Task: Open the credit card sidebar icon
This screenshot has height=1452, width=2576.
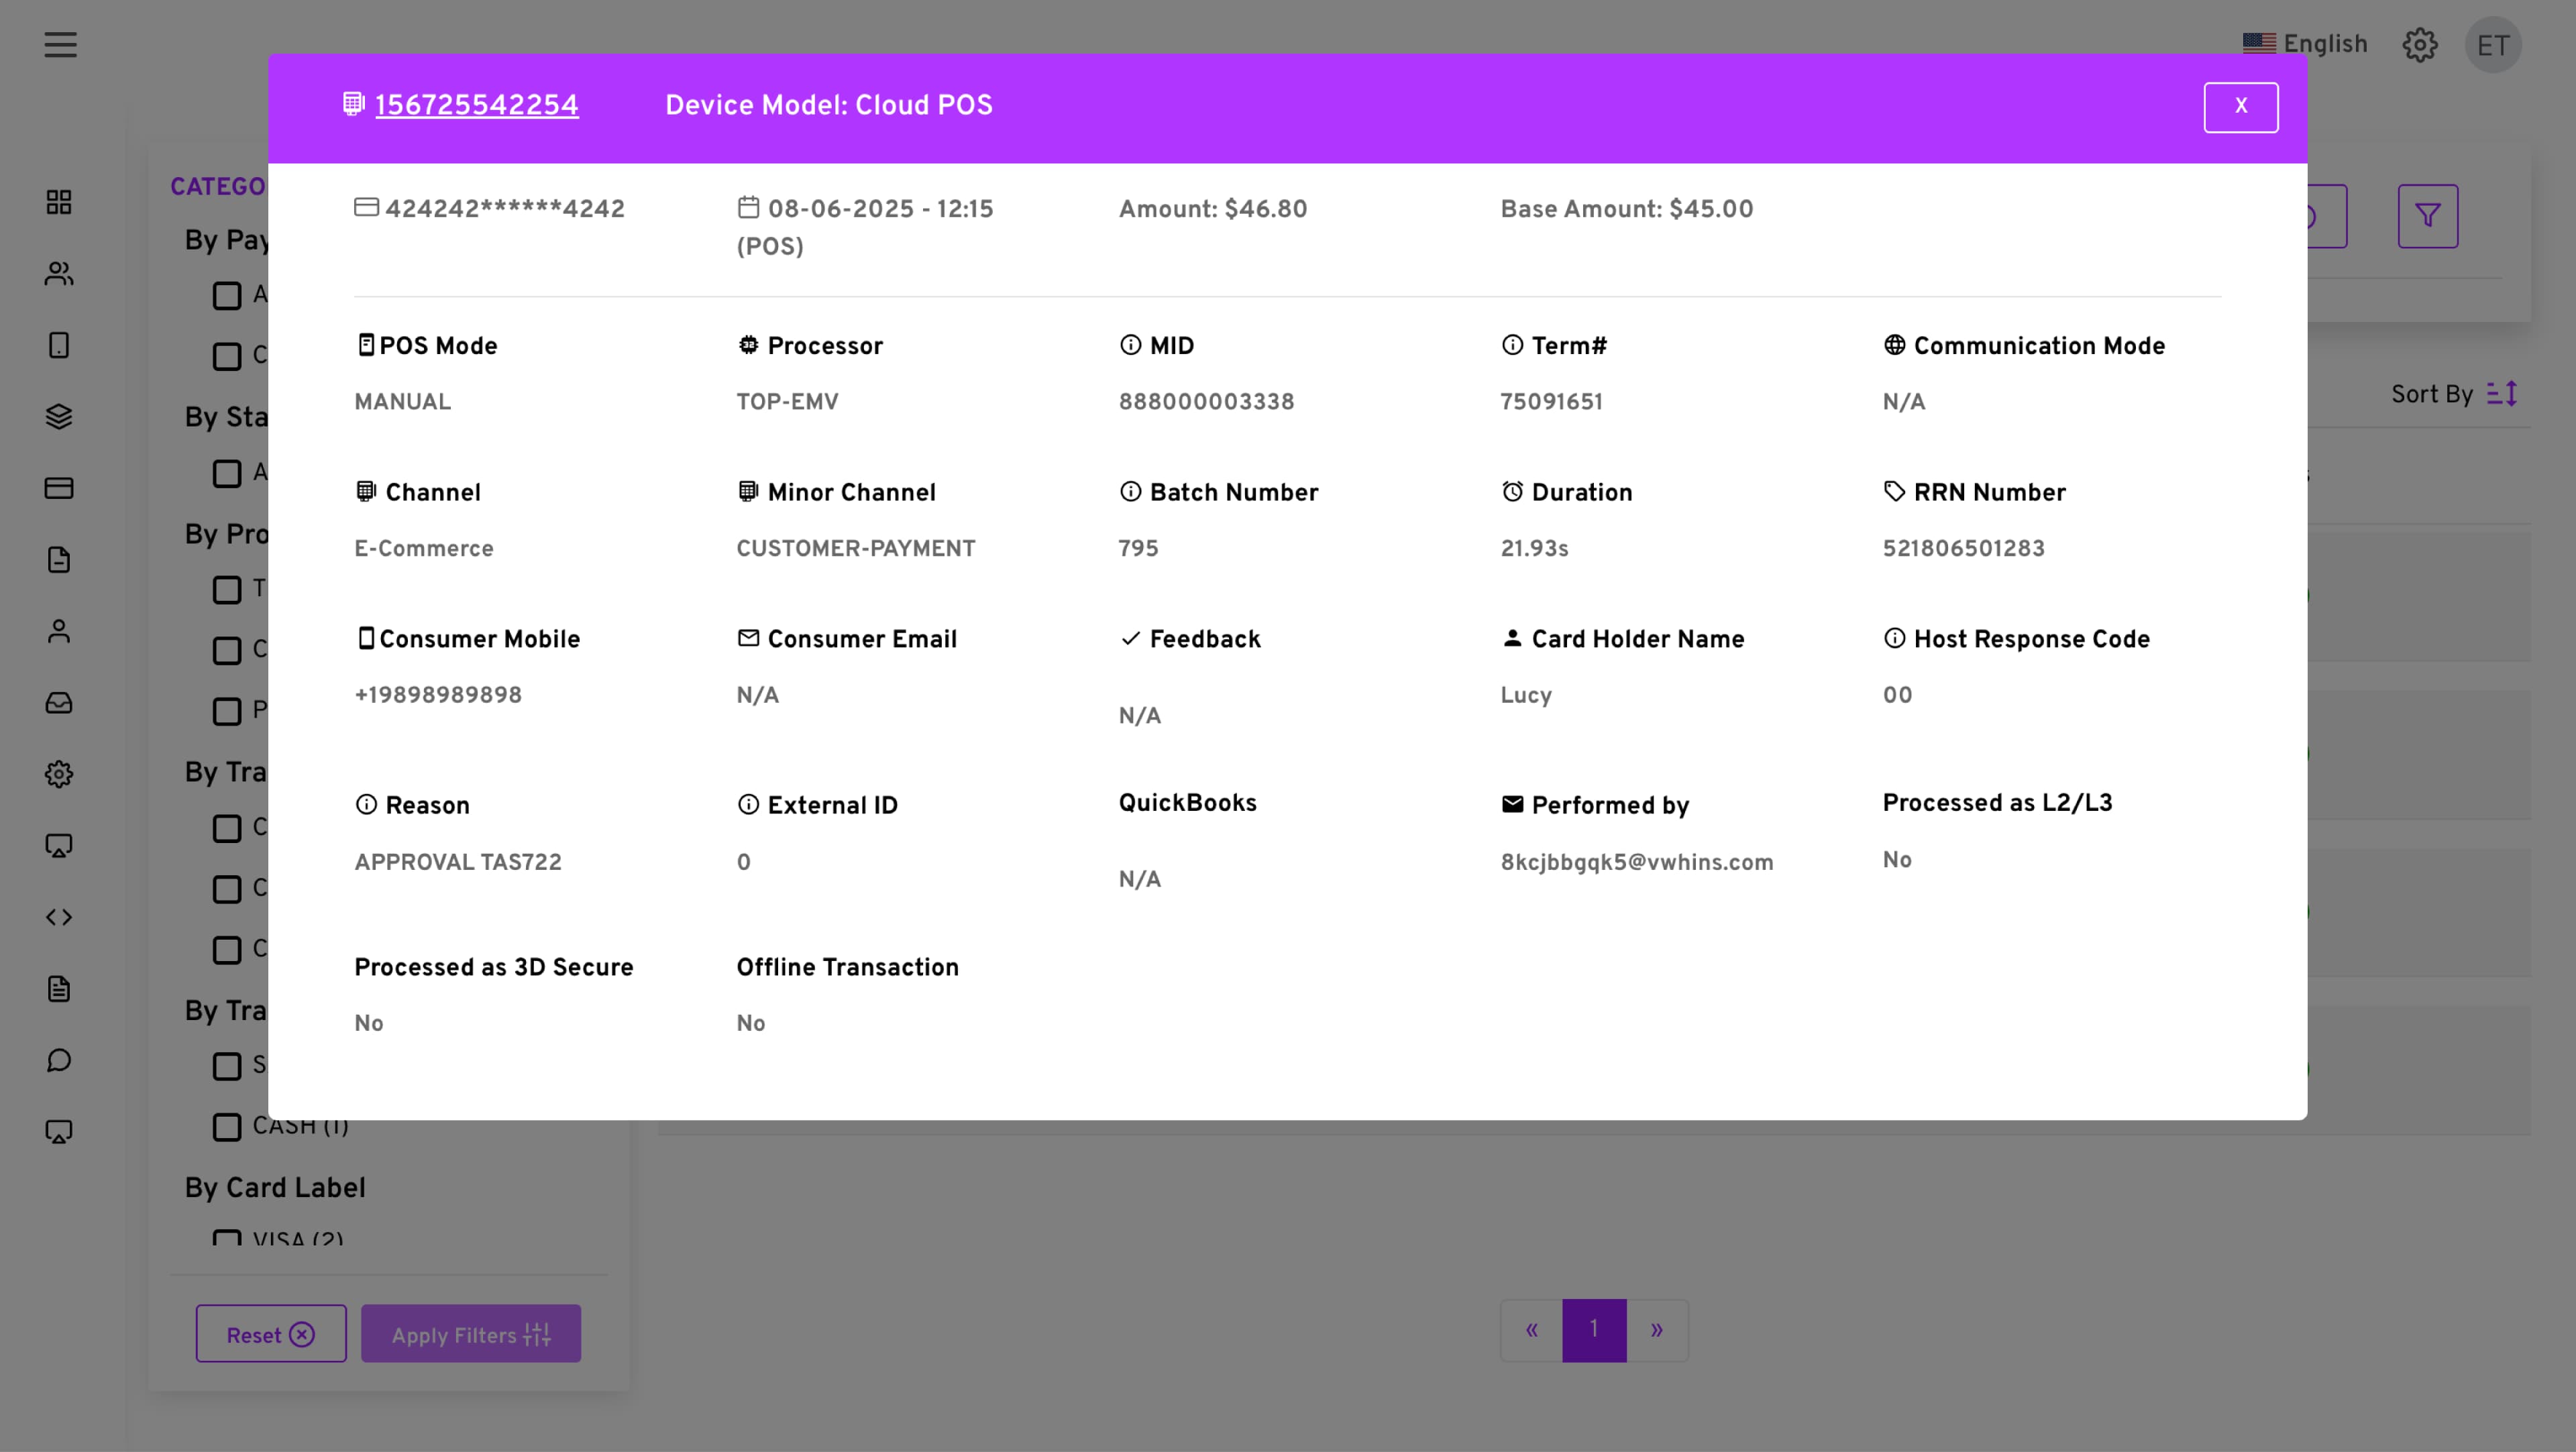Action: 59,488
